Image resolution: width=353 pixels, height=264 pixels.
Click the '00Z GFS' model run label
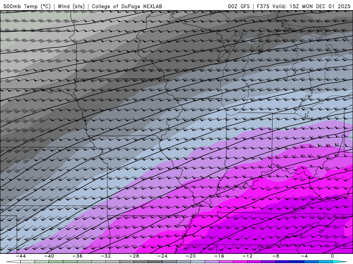point(239,6)
